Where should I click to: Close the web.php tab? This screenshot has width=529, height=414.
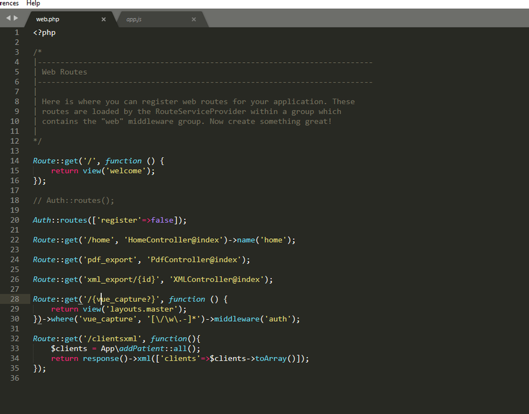click(104, 19)
